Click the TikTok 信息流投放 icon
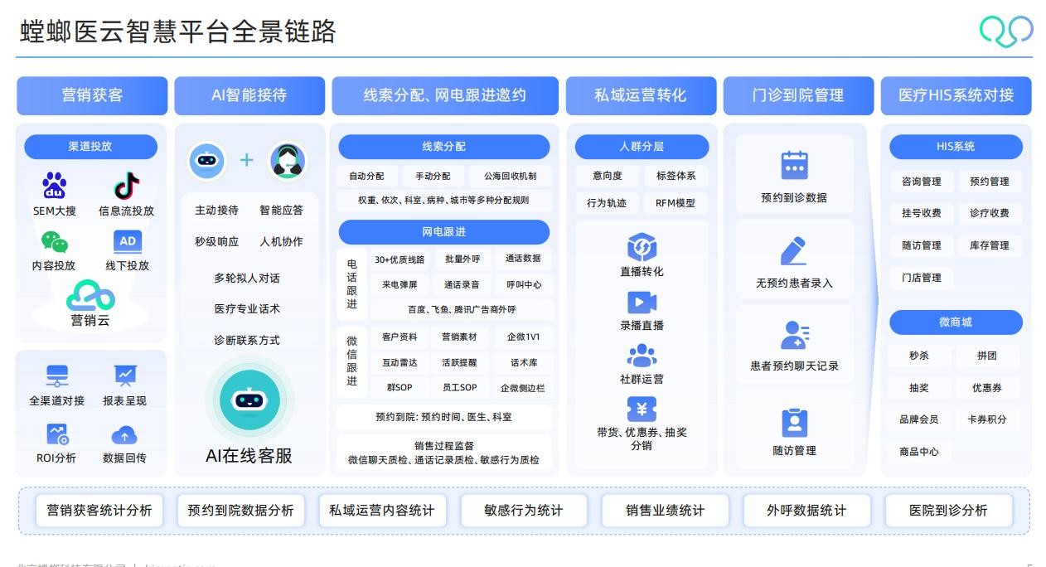Screen dimensions: 1046x567 point(126,186)
